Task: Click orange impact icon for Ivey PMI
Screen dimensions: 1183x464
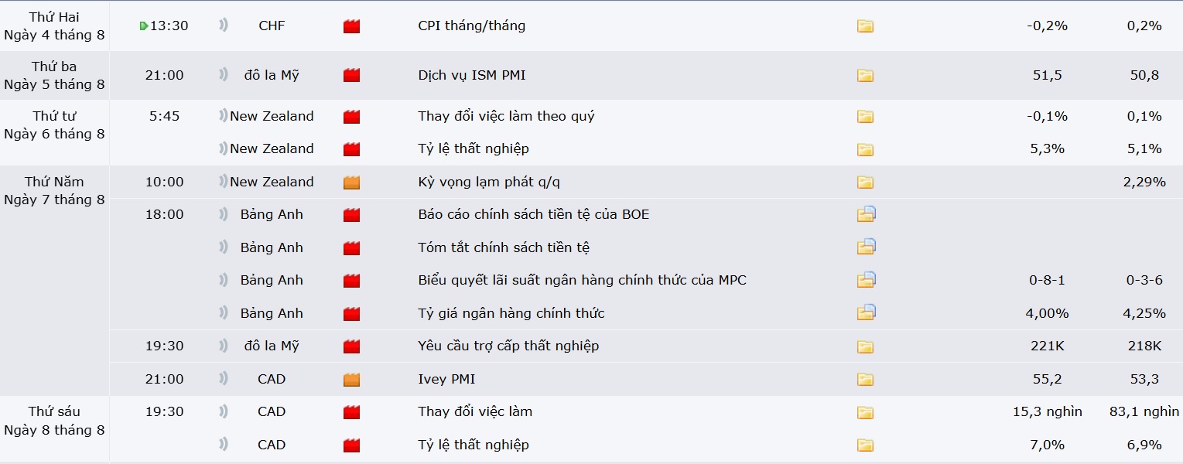Action: (x=352, y=380)
